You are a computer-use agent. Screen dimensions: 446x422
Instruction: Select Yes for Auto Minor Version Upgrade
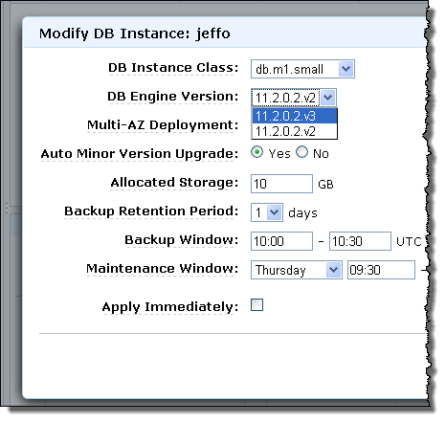[257, 152]
